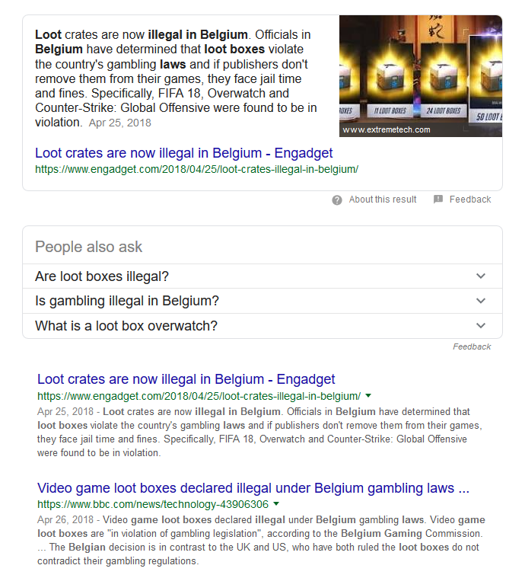
Task: Click the bbc.com technology-43906306 URL
Action: pos(153,504)
